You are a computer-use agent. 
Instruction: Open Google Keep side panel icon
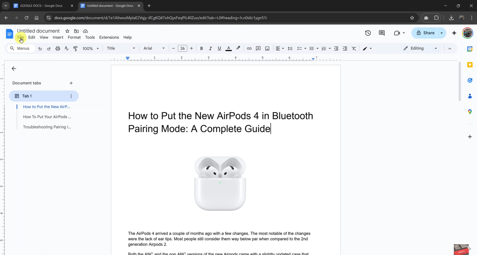[470, 65]
